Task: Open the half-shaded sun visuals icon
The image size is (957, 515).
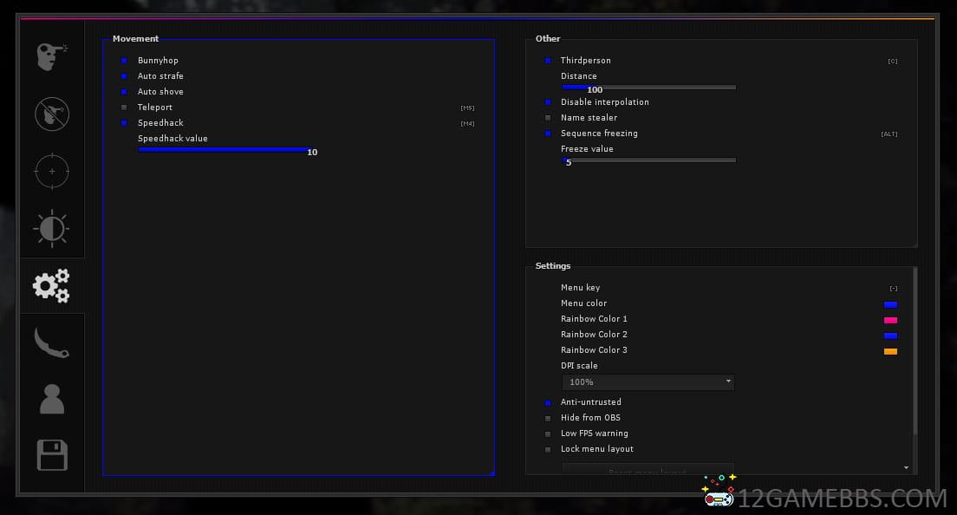Action: (52, 228)
